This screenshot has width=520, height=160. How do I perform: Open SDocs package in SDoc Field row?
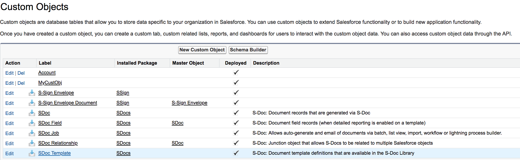point(123,123)
